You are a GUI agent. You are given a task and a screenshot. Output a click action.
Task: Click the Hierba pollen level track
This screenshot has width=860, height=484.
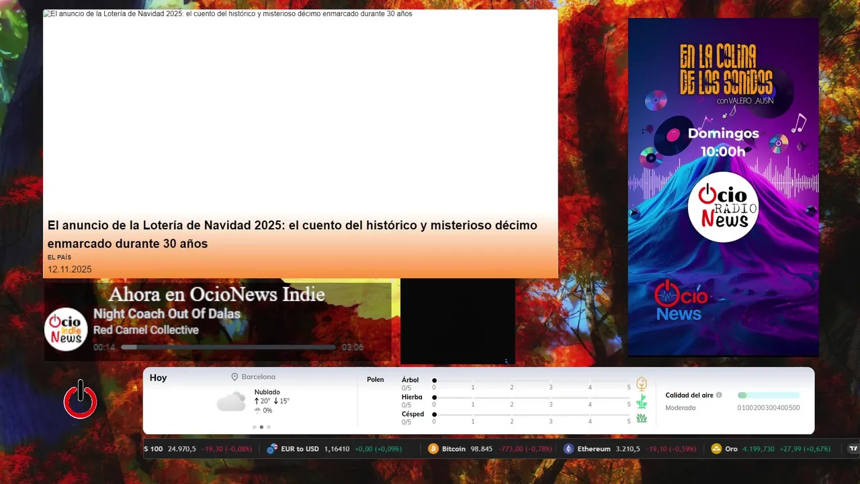tap(531, 397)
